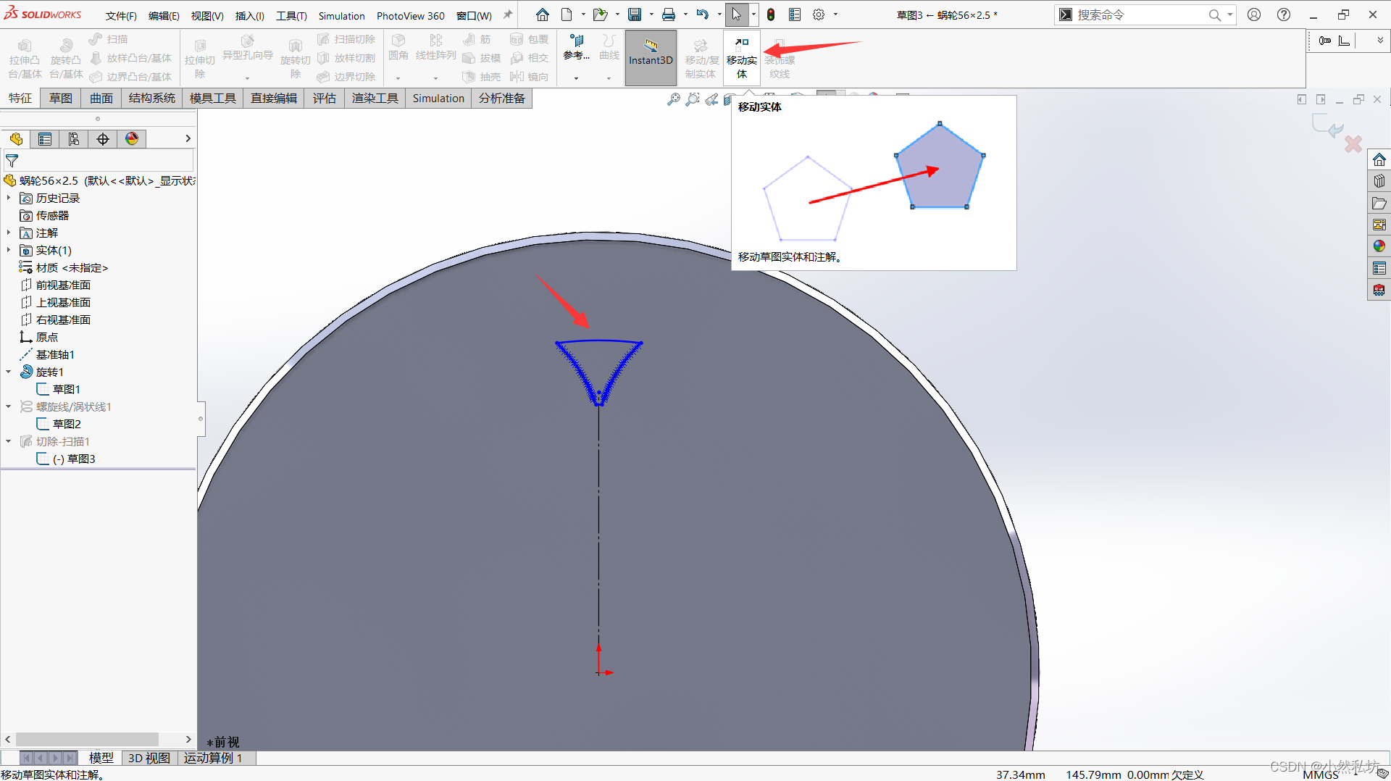Expand the 历史记录 tree node
This screenshot has width=1391, height=781.
9,198
